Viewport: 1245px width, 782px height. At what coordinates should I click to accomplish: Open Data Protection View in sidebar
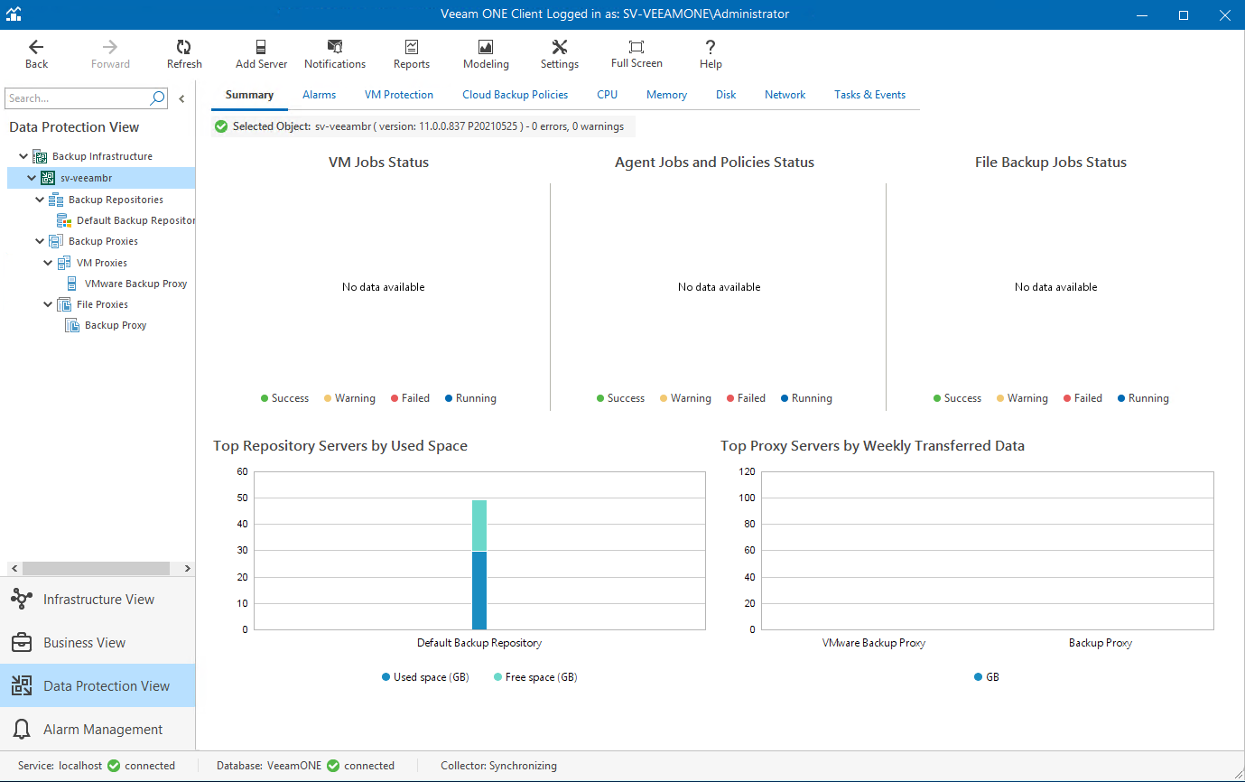pyautogui.click(x=98, y=685)
